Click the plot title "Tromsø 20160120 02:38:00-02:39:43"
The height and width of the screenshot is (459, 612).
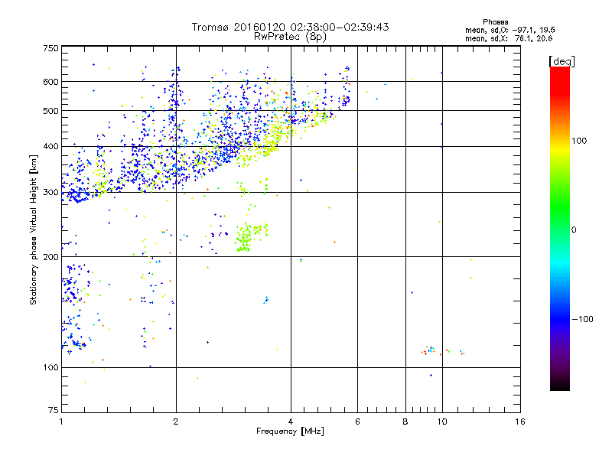pos(290,27)
